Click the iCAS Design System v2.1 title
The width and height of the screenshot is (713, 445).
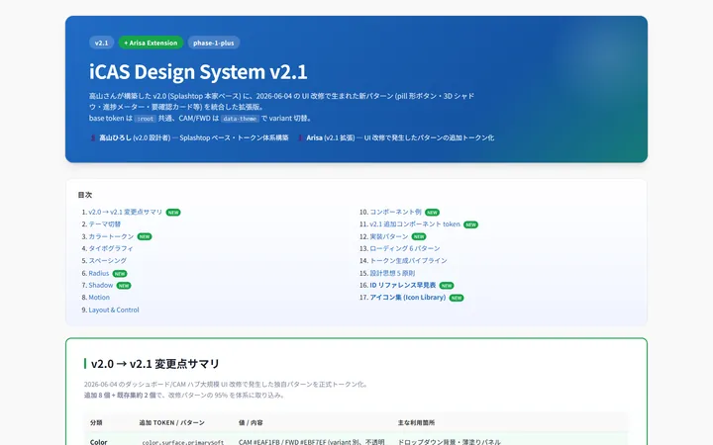click(x=198, y=72)
